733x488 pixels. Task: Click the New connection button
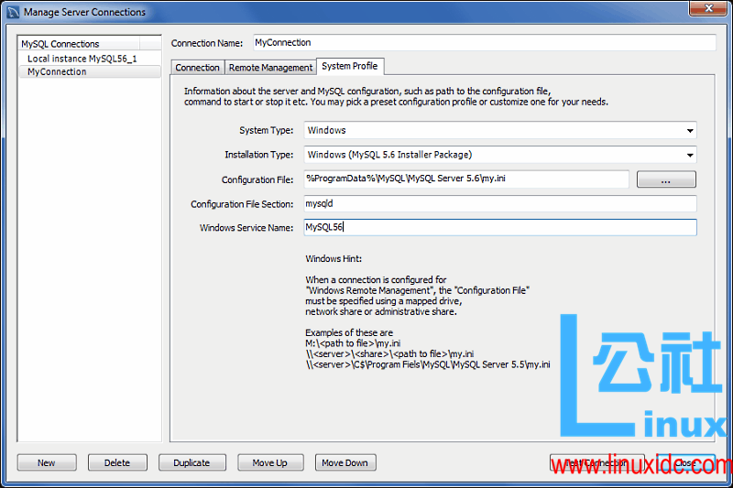[x=47, y=462]
